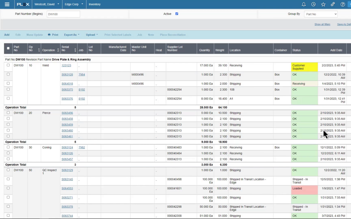Viewport: 351px width, 219px height.
Task: Select all rows via header checkbox
Action: [8, 48]
